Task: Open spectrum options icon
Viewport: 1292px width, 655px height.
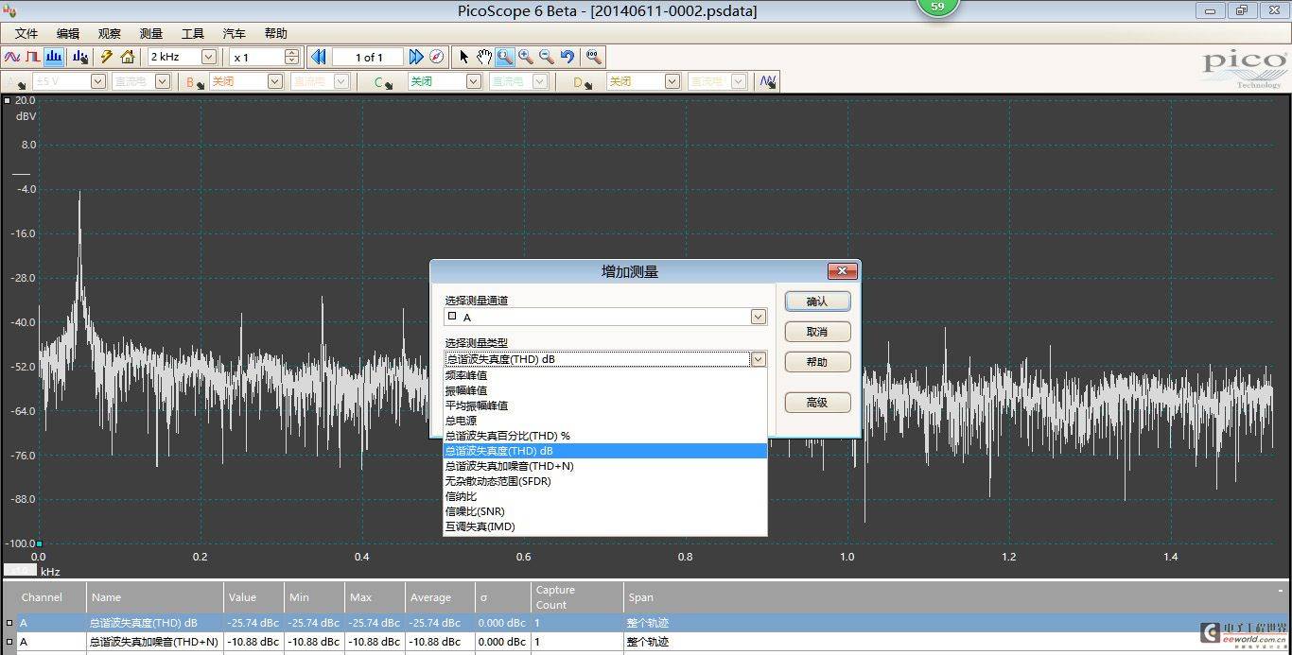Action: coord(80,57)
